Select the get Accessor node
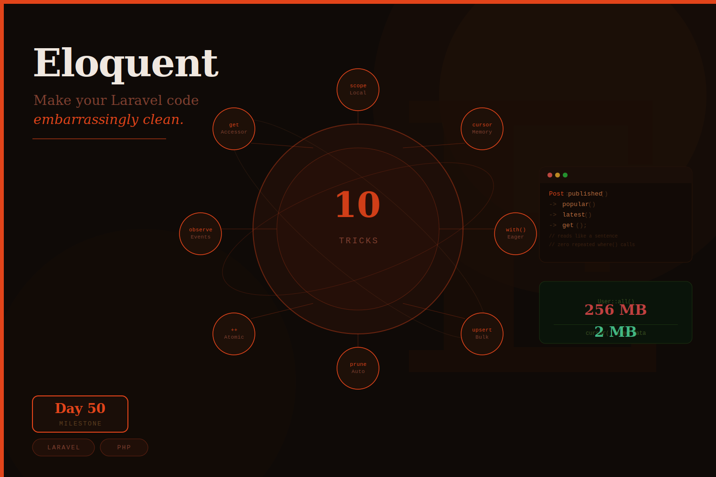 (x=233, y=128)
